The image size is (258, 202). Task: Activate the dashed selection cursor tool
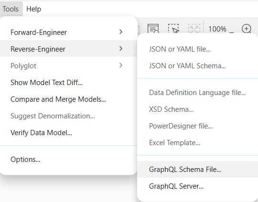coord(173,29)
